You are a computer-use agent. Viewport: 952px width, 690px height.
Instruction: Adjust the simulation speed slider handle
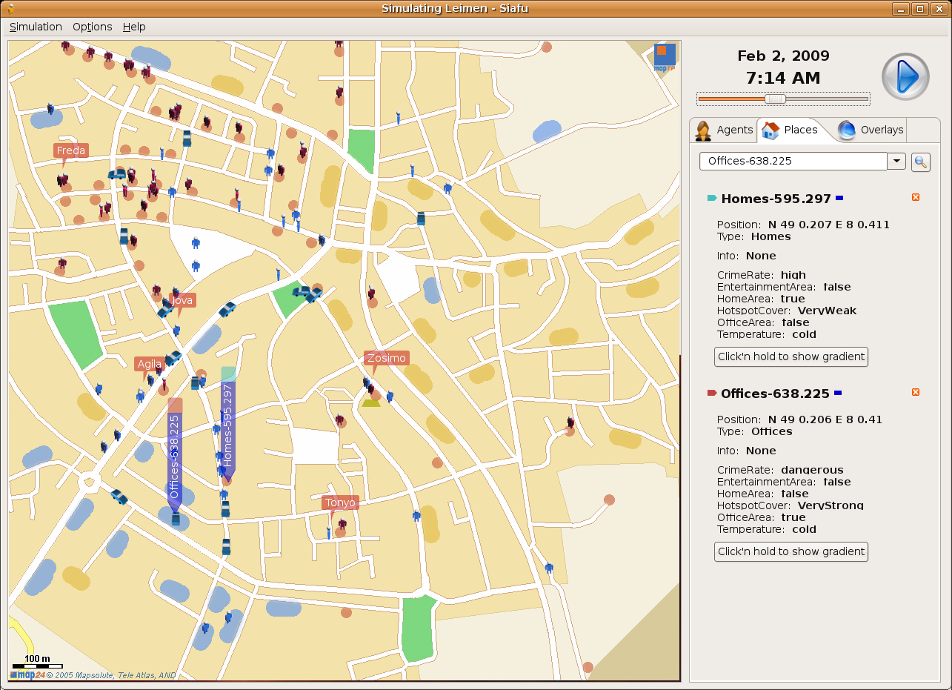(775, 99)
